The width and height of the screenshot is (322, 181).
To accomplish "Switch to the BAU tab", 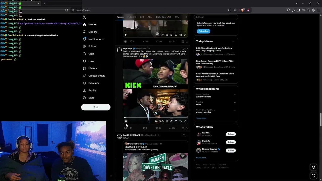I will [177, 17].
